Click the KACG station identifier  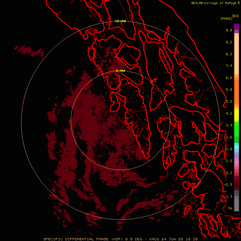point(155,239)
